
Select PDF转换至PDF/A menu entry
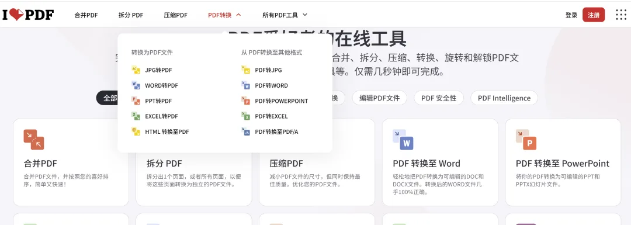[x=270, y=131]
